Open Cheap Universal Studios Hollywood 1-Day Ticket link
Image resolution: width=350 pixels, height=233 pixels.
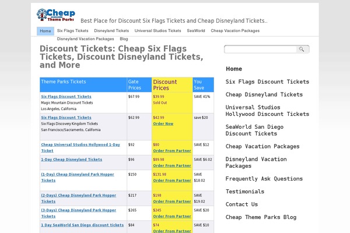[x=80, y=147]
